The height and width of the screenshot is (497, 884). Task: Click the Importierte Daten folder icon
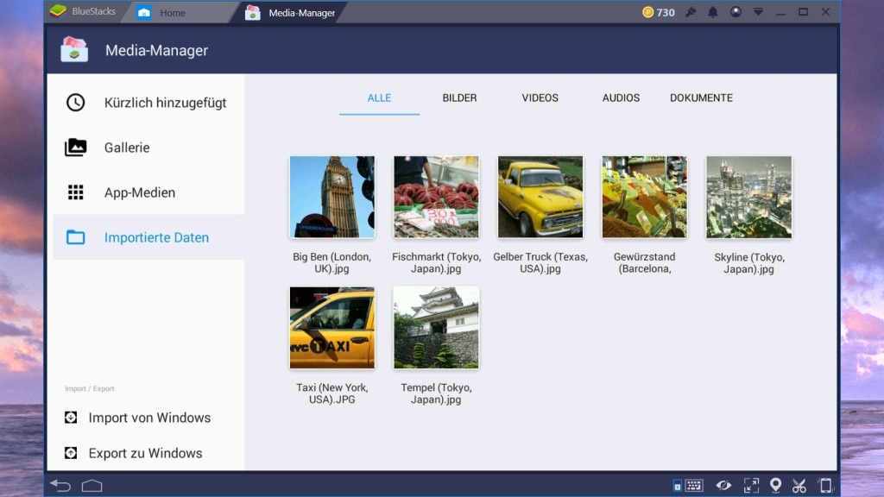click(x=75, y=236)
